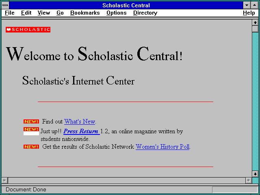Viewport: 260px width, 195px height.
Task: Click the horizontal scrollbar left arrow
Action: coord(5,180)
